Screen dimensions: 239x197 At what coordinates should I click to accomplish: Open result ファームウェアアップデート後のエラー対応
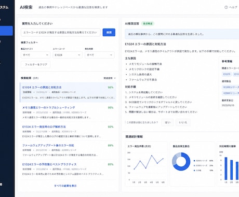click(48, 145)
